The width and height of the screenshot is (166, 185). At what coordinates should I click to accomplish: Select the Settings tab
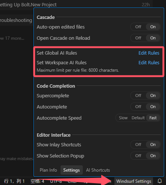pyautogui.click(x=72, y=170)
